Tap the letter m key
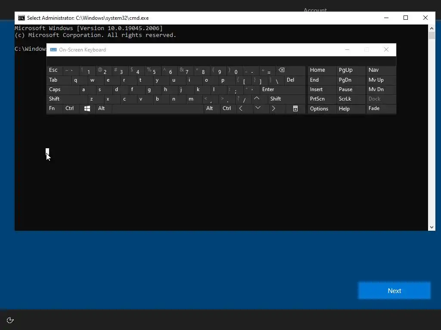 point(193,99)
